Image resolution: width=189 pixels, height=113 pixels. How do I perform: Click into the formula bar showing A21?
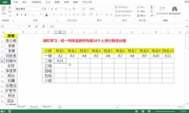coord(117,26)
